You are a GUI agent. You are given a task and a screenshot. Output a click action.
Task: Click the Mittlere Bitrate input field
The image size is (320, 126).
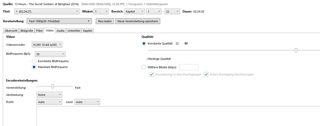click(x=189, y=67)
